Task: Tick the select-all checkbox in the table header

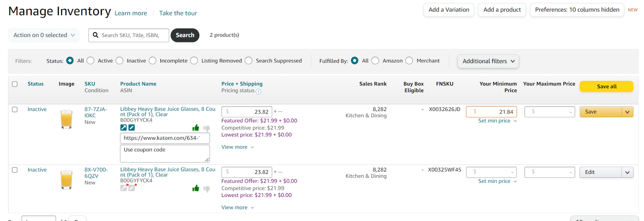Action: click(15, 84)
